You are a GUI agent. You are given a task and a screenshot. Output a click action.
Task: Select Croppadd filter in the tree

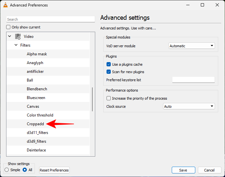click(35, 124)
